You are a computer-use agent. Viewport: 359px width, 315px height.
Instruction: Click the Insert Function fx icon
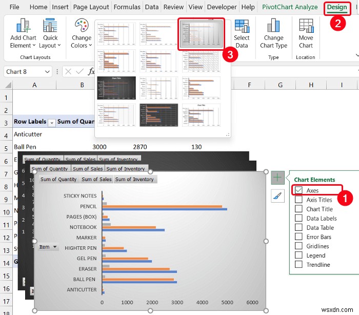pyautogui.click(x=91, y=72)
